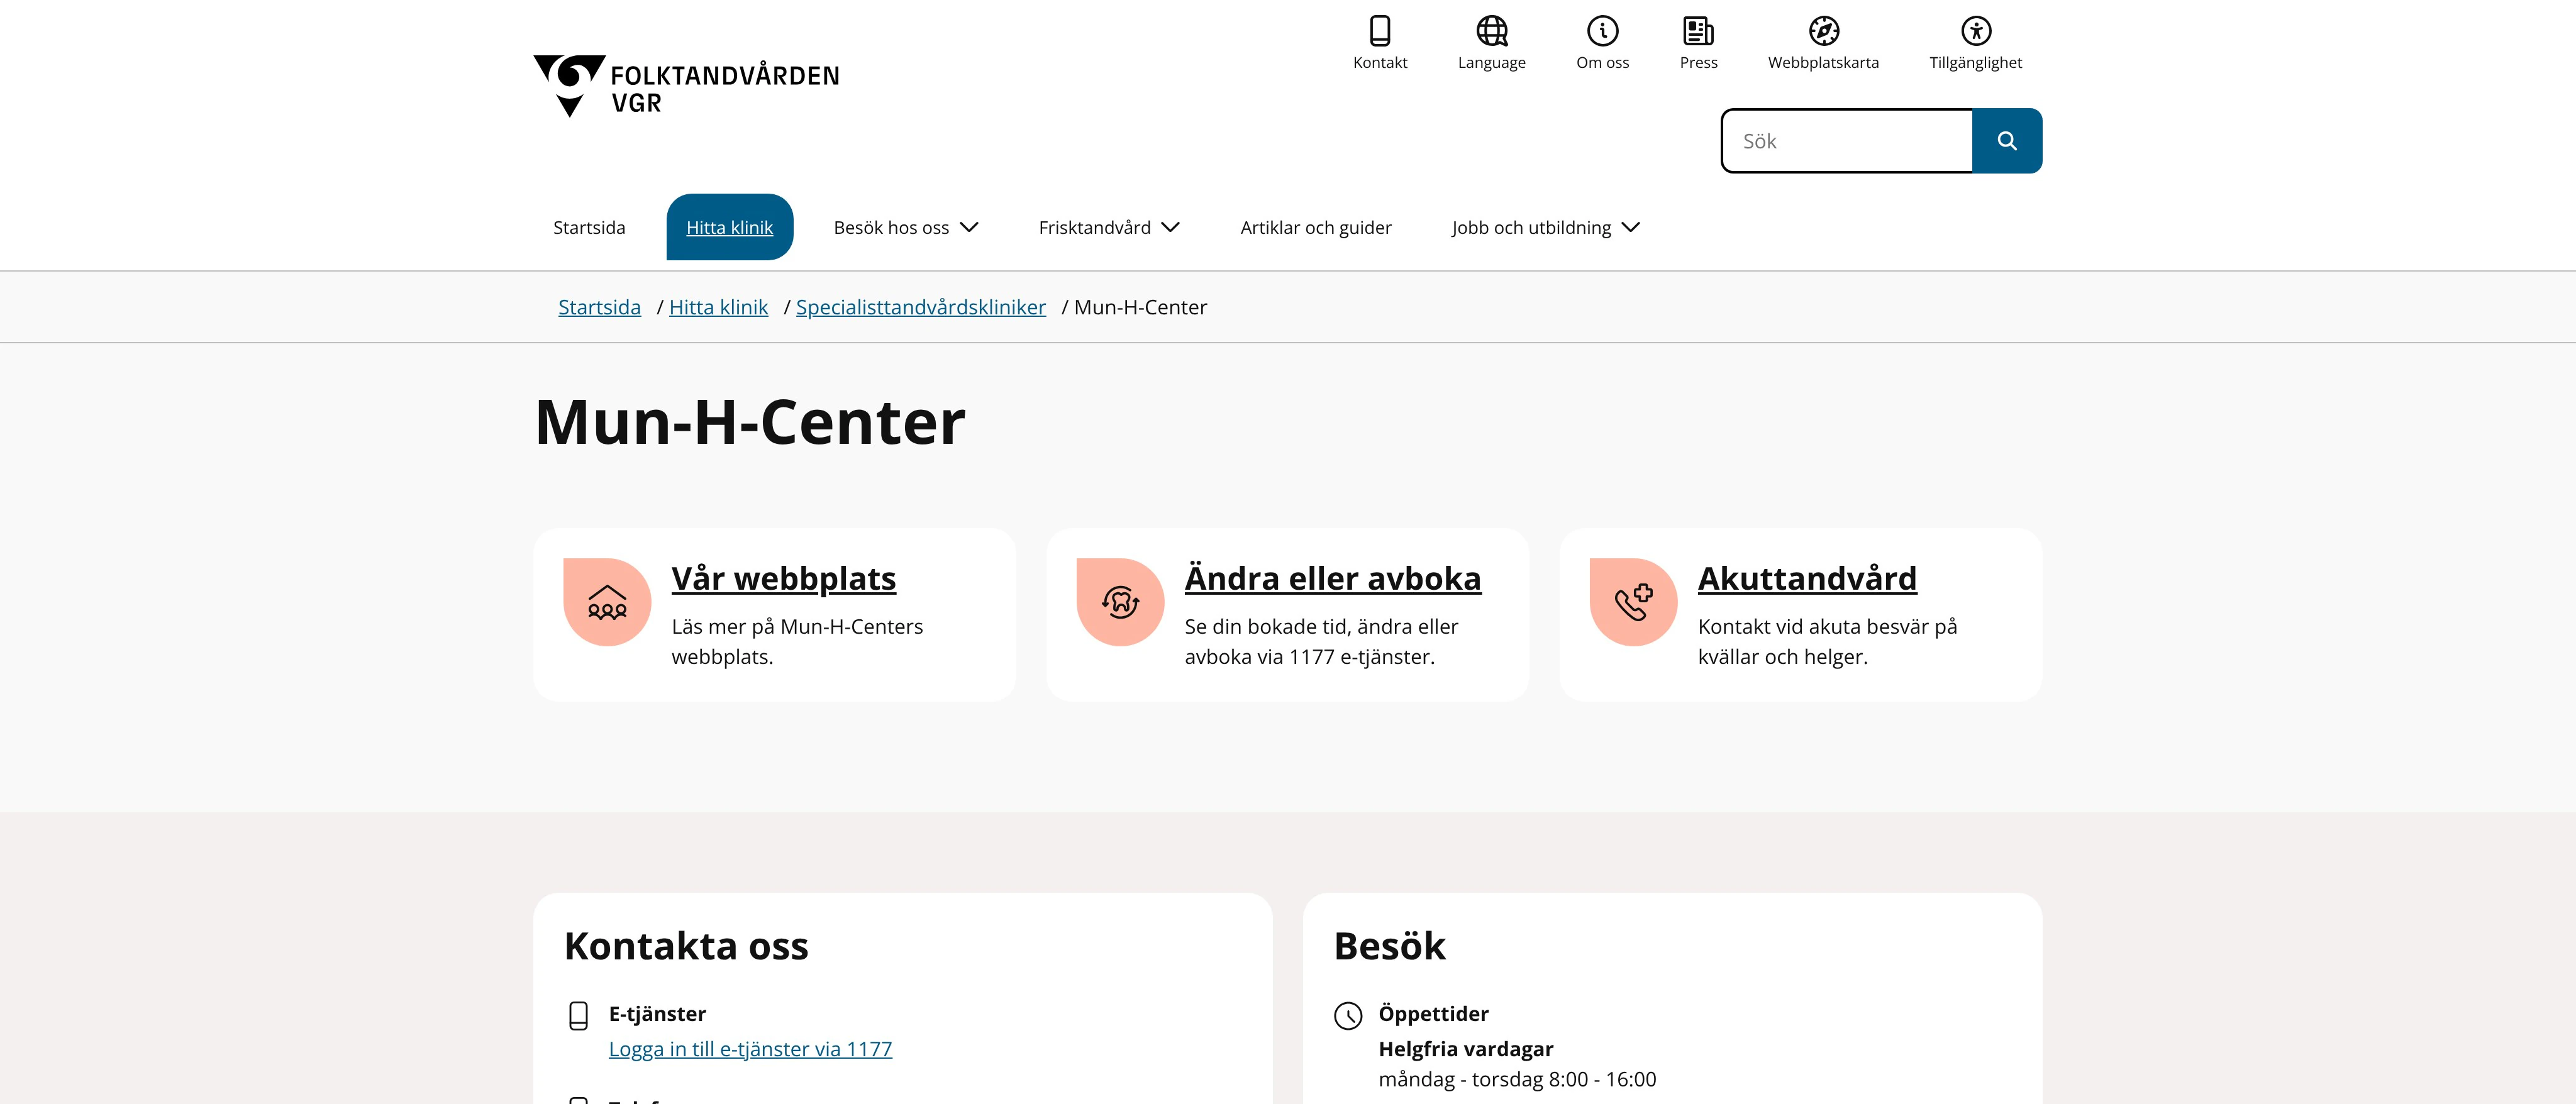Viewport: 2576px width, 1104px height.
Task: Open Artiklar och guider menu item
Action: tap(1316, 228)
